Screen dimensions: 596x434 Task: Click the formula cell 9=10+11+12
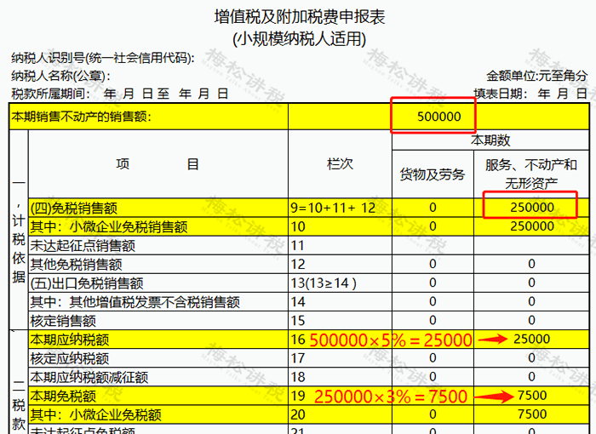(341, 208)
